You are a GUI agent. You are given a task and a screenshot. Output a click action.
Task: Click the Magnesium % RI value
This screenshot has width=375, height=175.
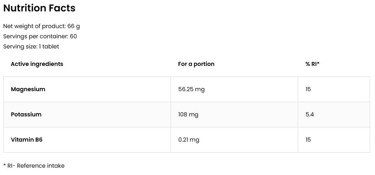point(308,89)
